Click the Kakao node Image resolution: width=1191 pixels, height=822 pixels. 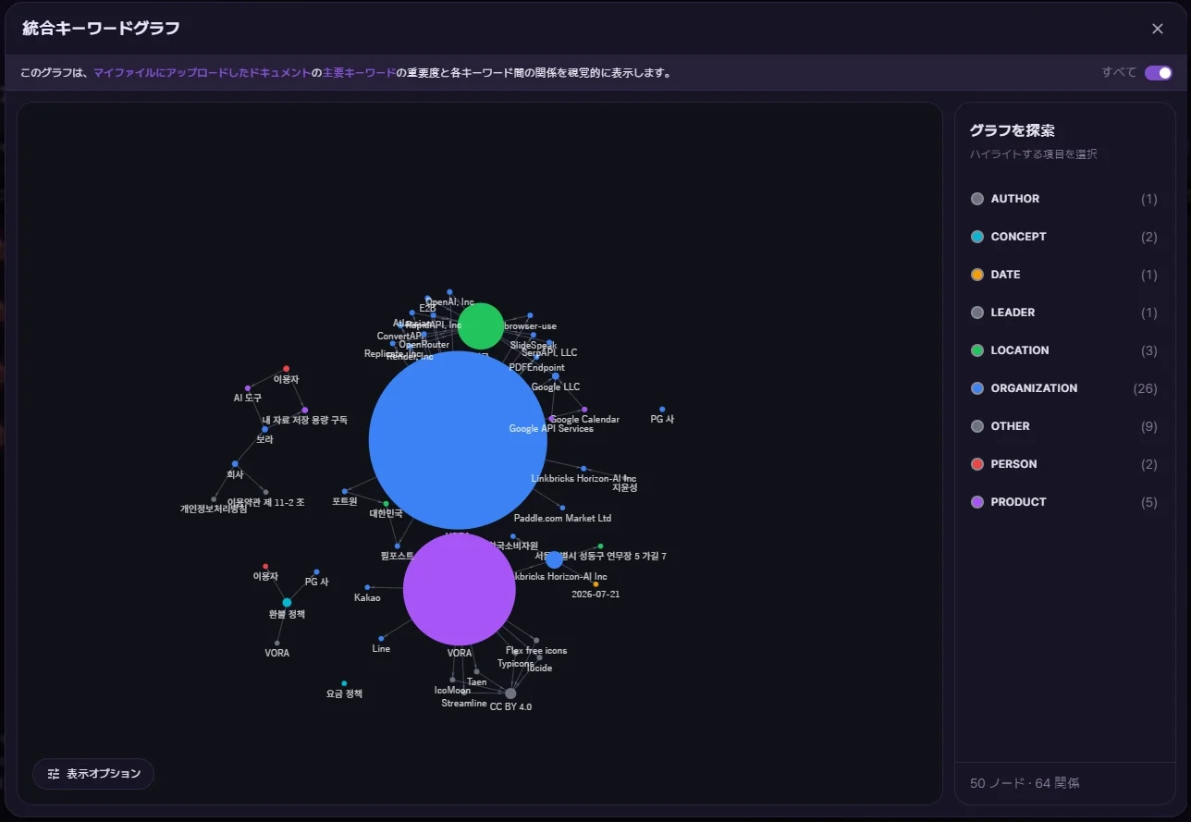coord(367,587)
